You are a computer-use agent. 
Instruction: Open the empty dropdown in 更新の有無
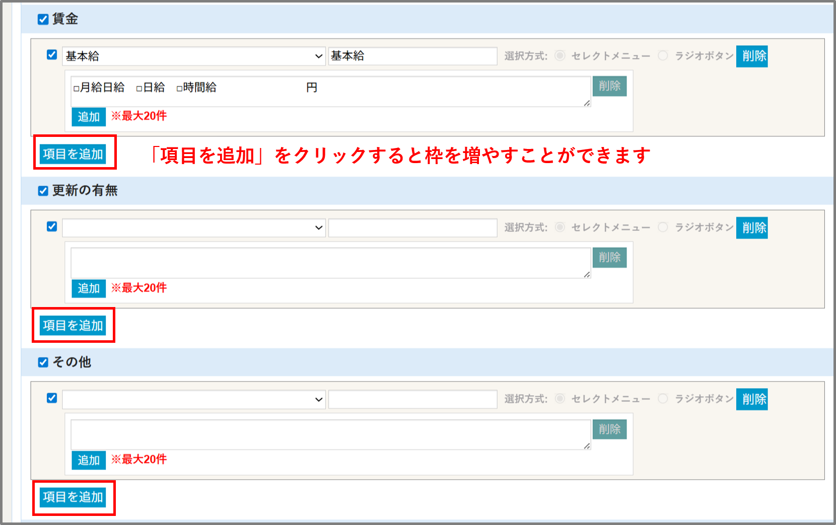tap(194, 228)
